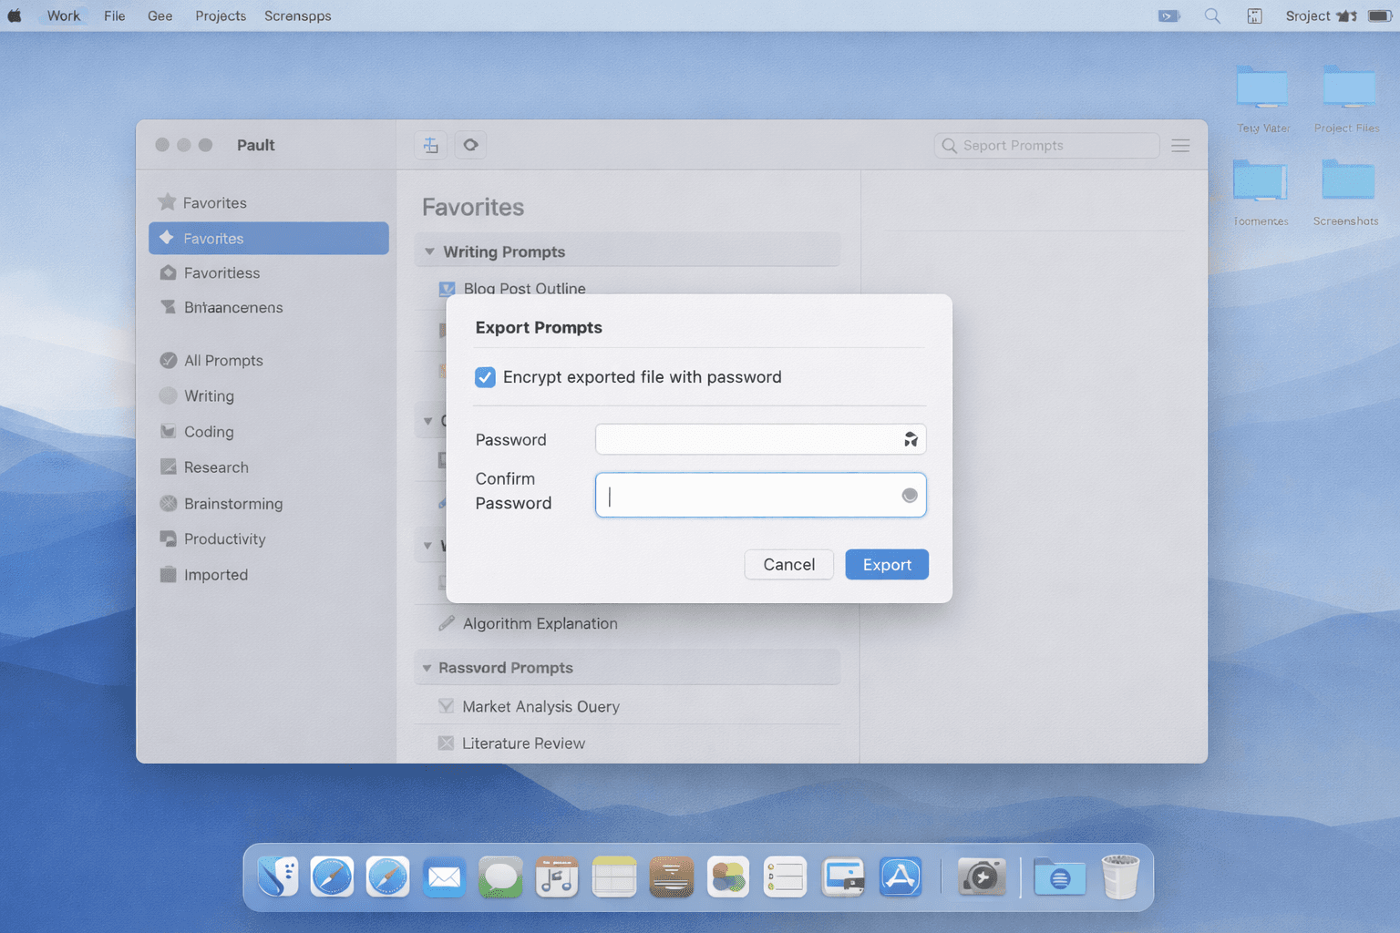Confirm with the blue Export button
Viewport: 1400px width, 933px height.
(x=887, y=565)
